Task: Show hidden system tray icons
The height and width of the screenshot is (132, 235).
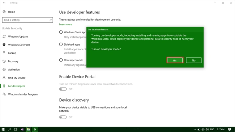Action: coord(195,129)
